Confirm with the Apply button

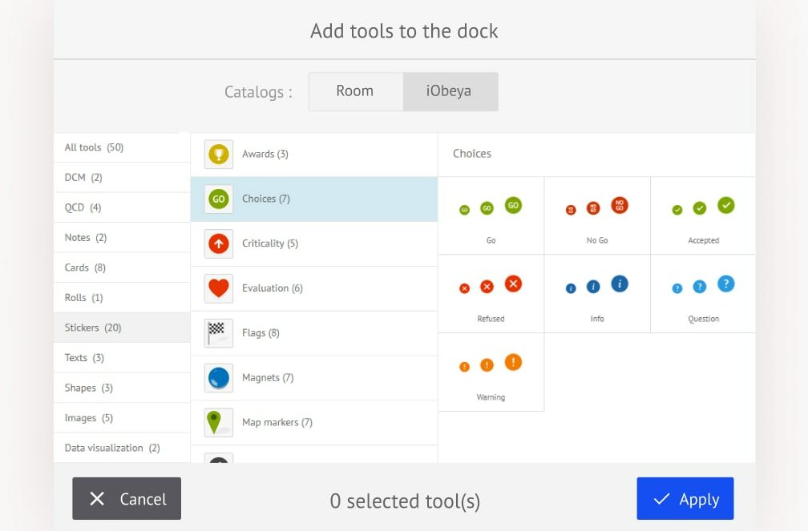[x=685, y=499]
